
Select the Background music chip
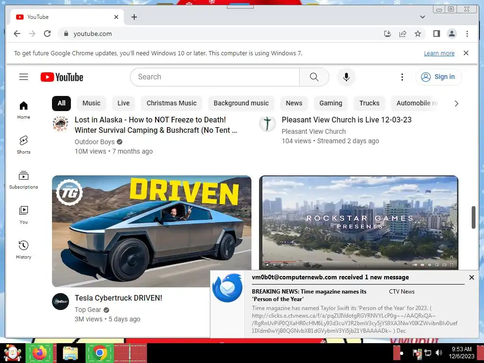[241, 103]
